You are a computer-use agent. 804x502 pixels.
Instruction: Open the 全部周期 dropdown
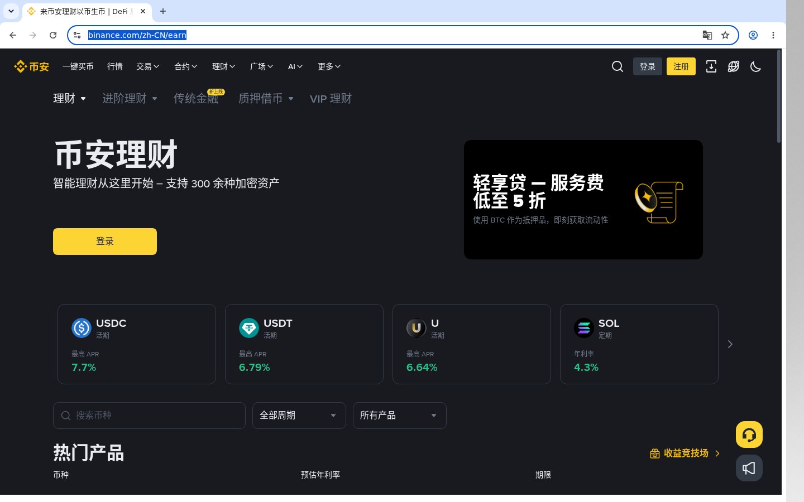click(299, 416)
